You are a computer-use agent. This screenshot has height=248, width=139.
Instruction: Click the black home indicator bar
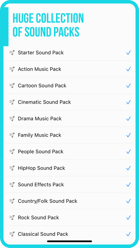(69, 241)
